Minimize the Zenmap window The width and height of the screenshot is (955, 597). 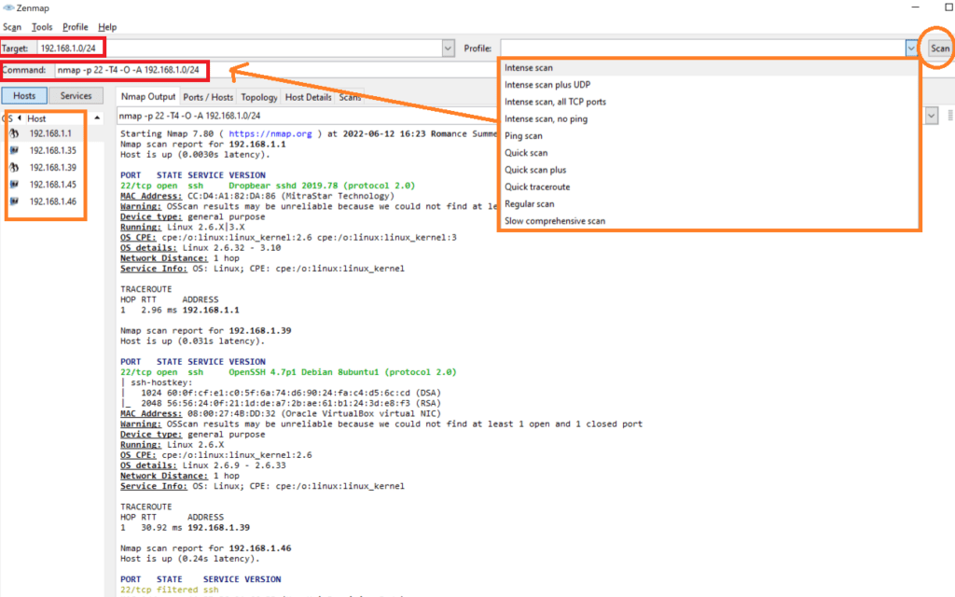[x=916, y=7]
